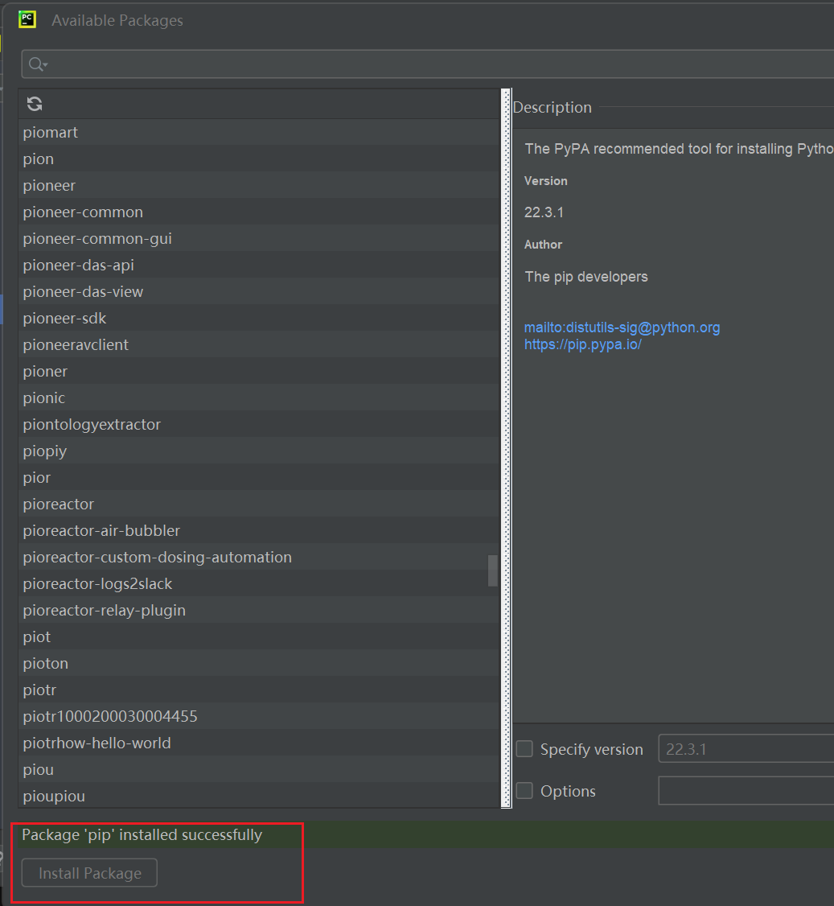
Task: Select the piotrhow-hello-world package
Action: pyautogui.click(x=97, y=743)
